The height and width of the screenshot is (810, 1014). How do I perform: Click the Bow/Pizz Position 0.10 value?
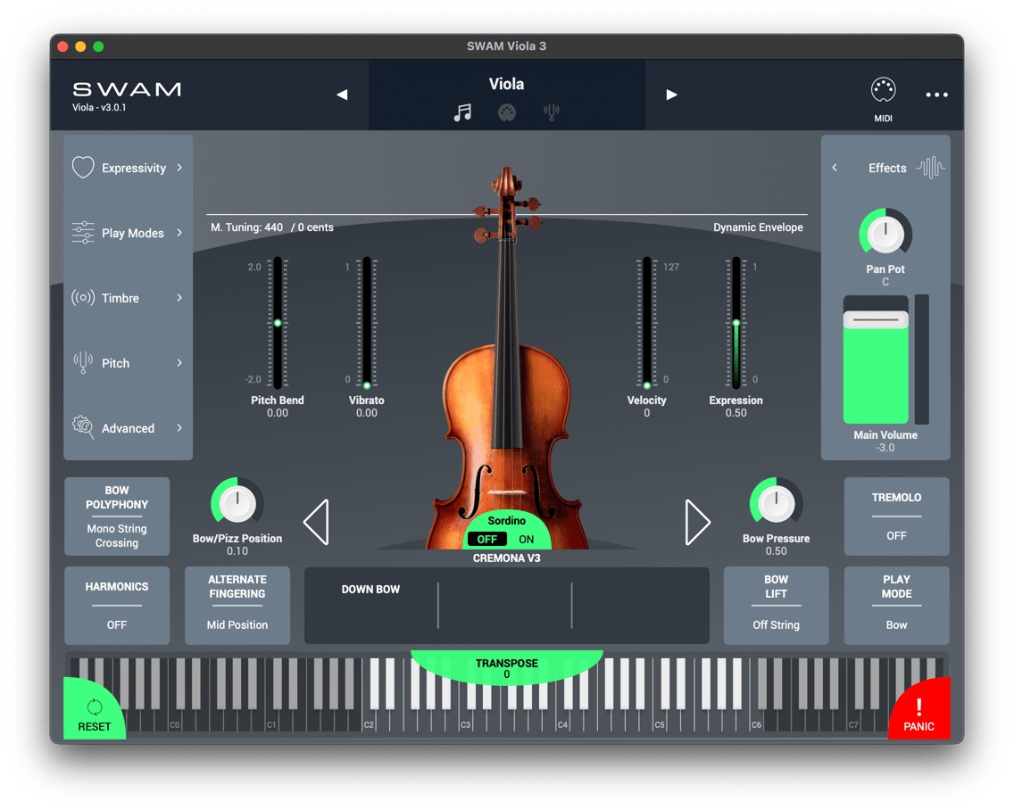(237, 551)
